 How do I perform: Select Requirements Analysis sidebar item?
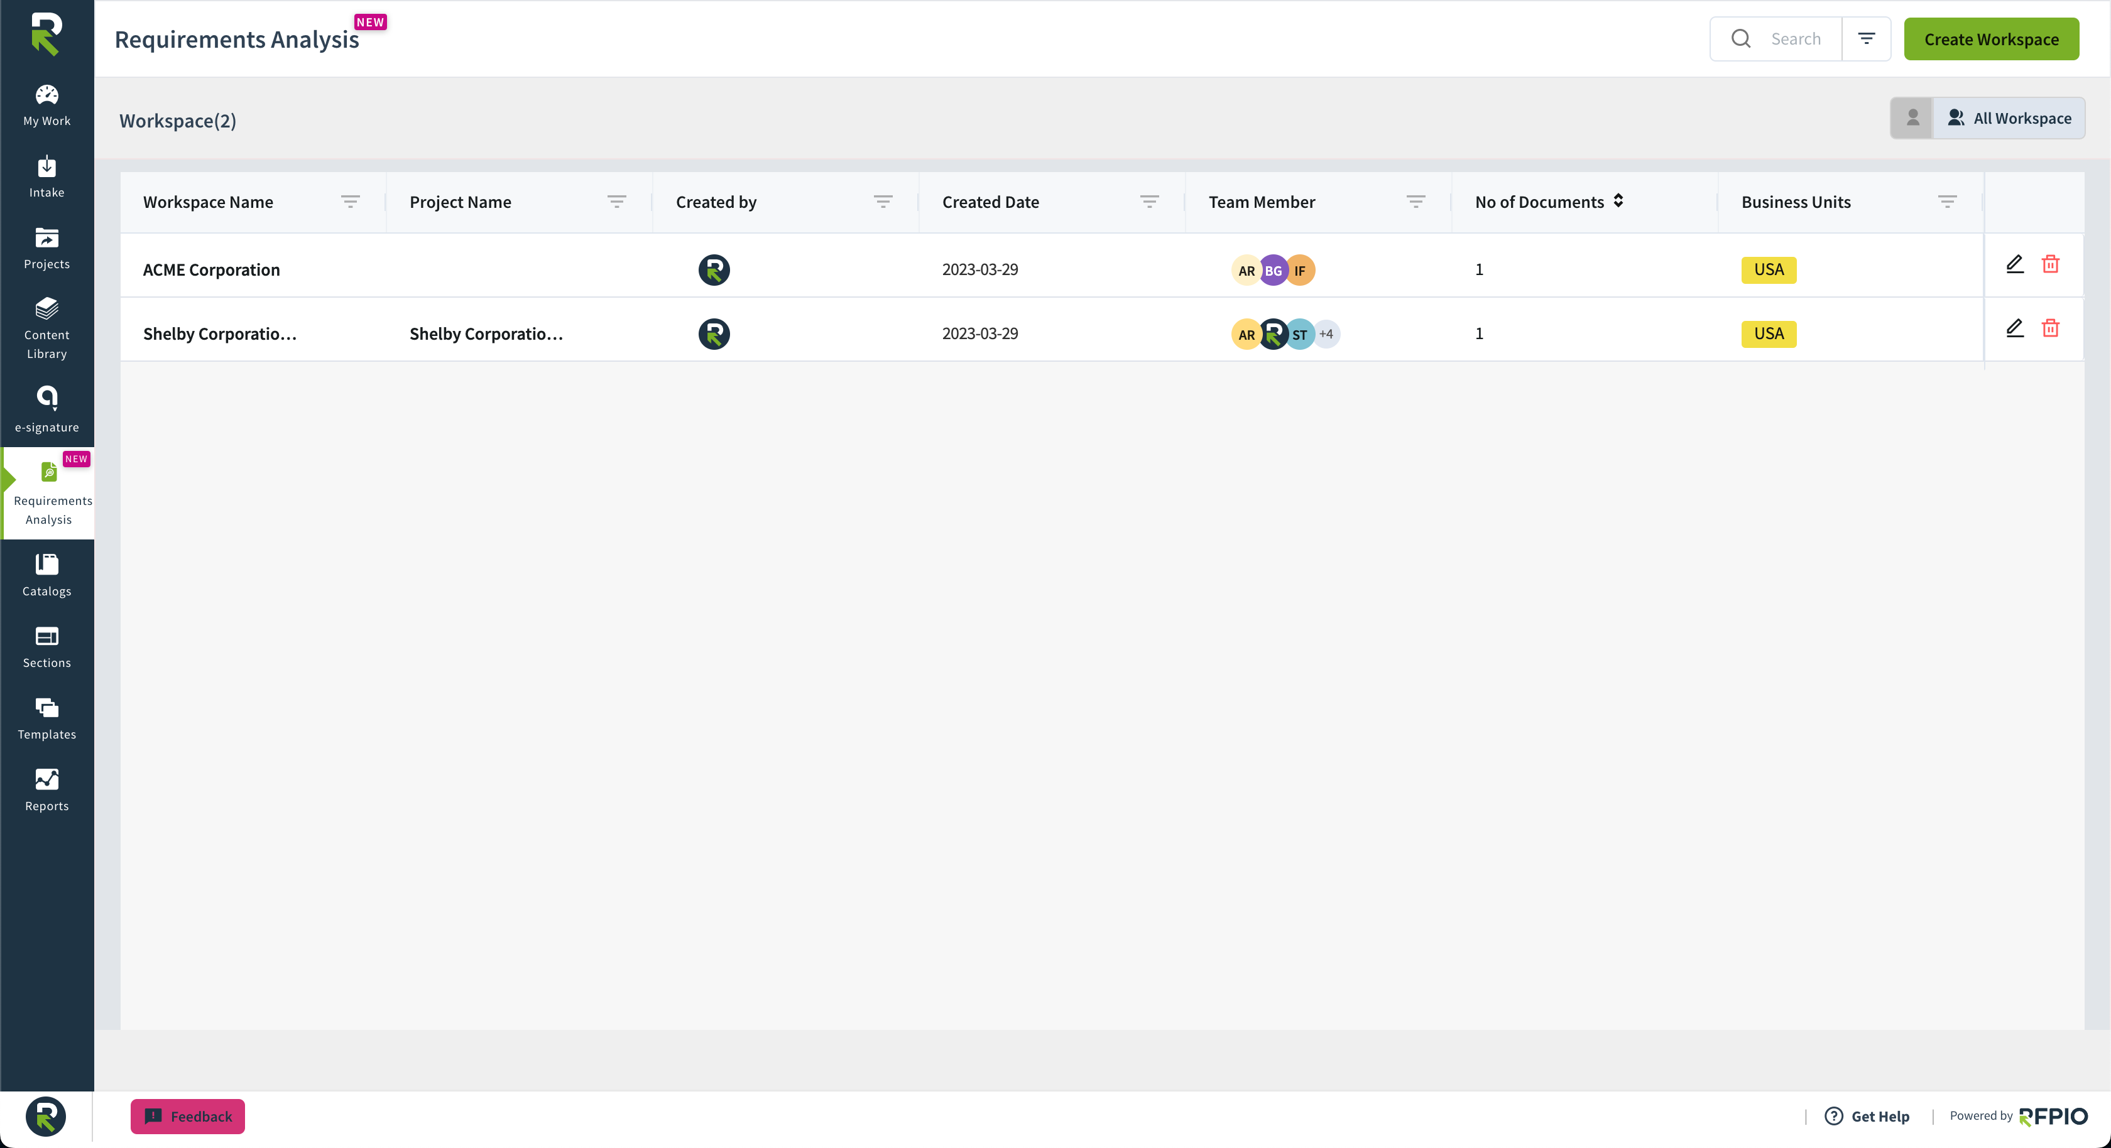[48, 492]
